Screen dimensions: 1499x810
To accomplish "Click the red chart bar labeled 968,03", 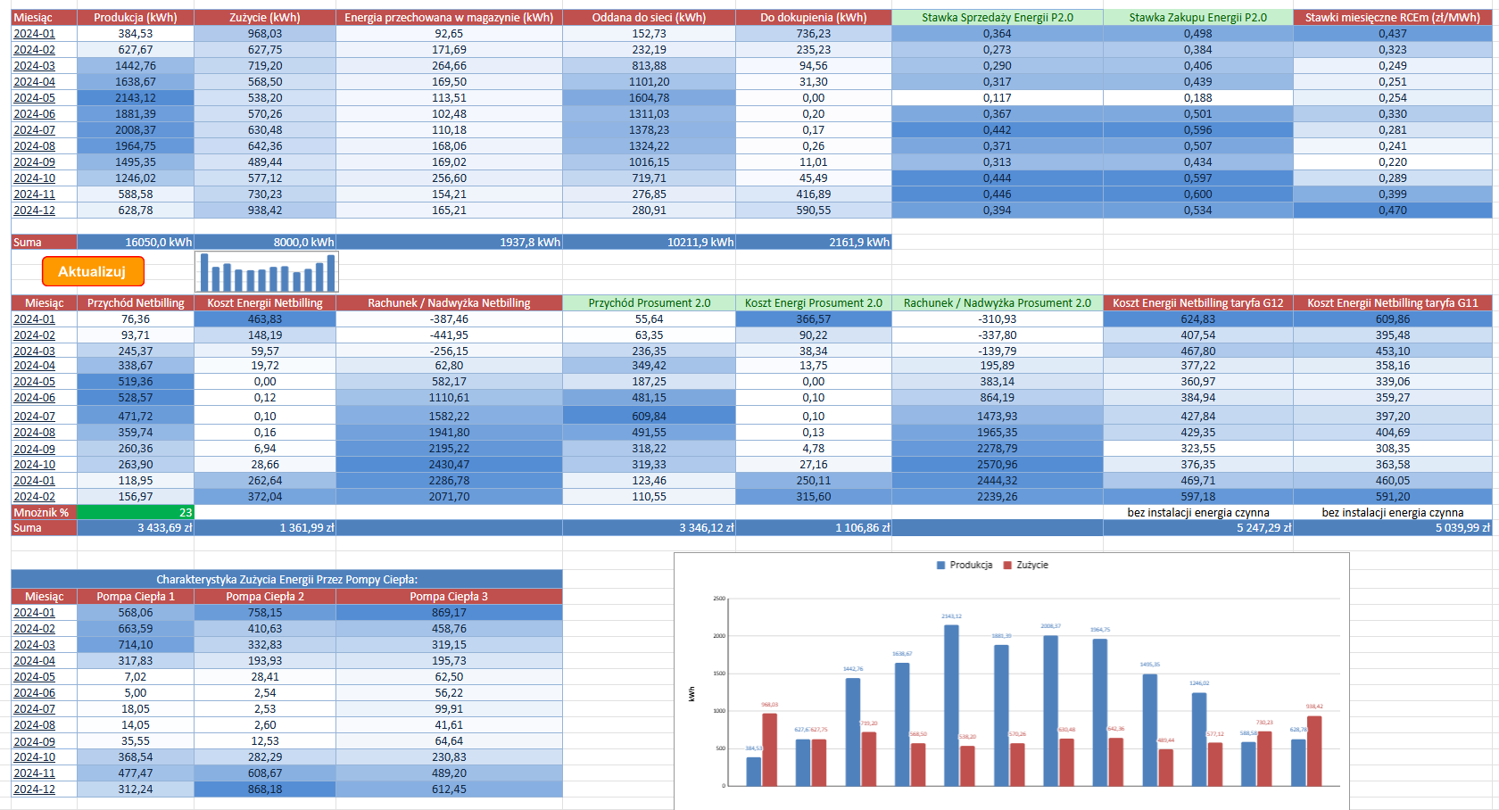I will tap(769, 749).
